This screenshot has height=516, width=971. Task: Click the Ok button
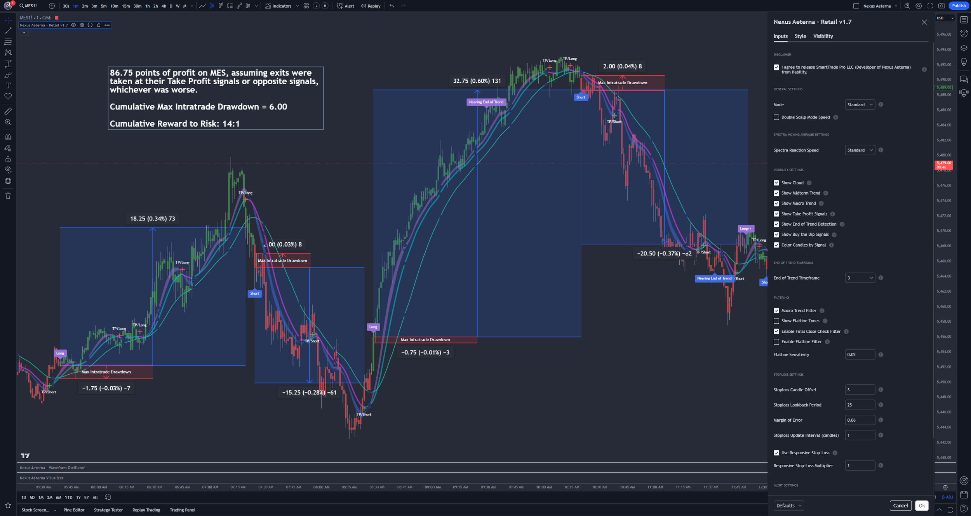(x=921, y=506)
